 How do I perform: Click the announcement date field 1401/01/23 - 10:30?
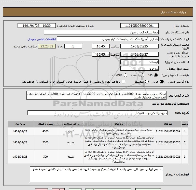[x=37, y=26]
